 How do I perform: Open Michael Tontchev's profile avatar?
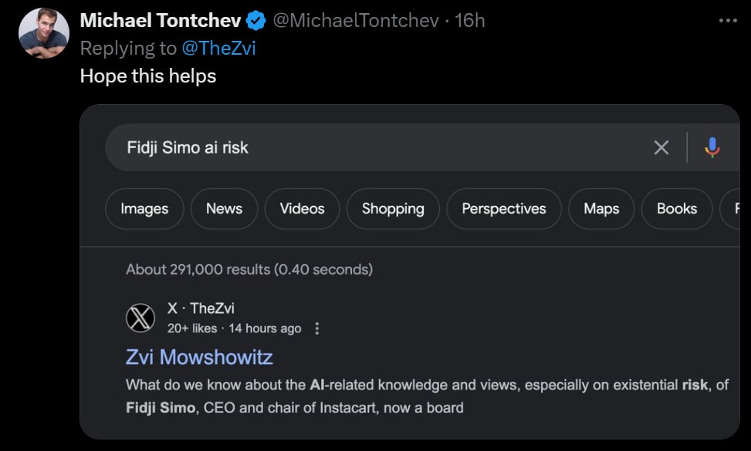point(43,33)
